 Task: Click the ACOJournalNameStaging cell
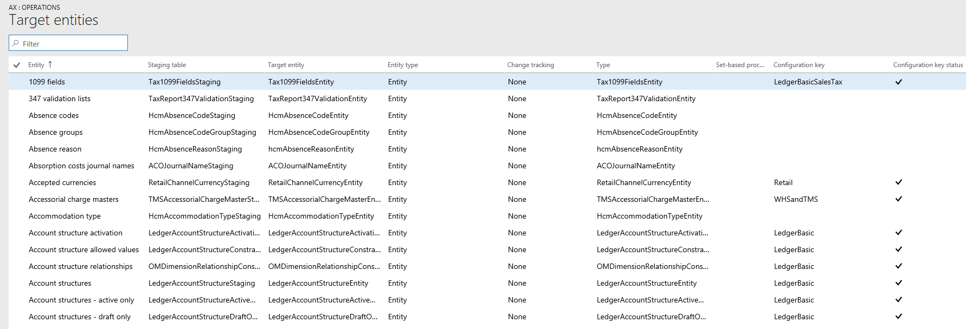tap(191, 166)
